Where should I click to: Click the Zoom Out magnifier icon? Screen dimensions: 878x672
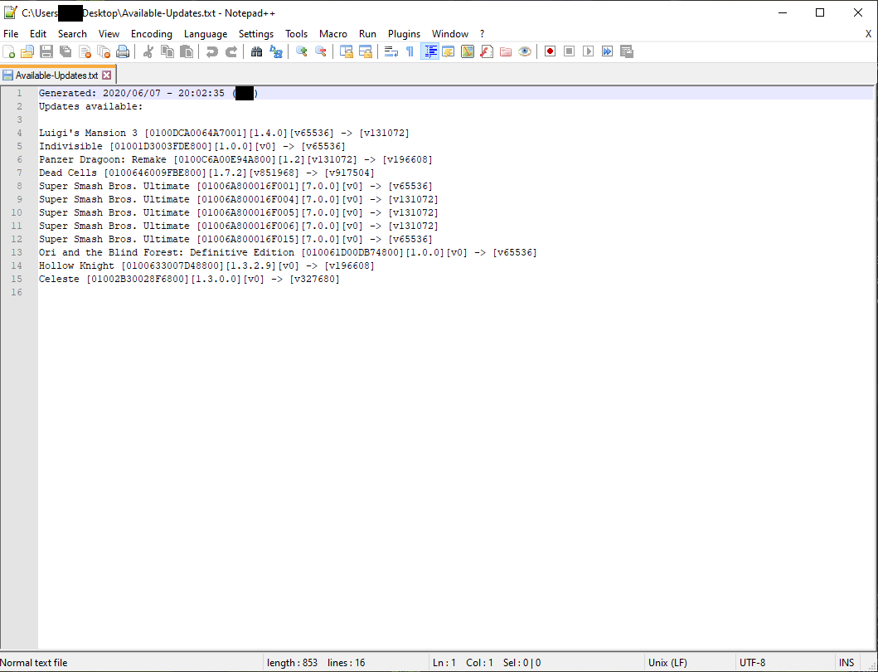pos(320,51)
